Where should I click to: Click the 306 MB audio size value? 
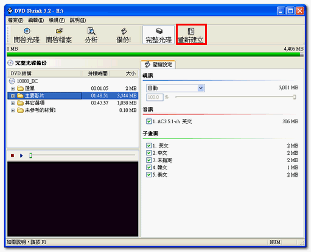pos(290,121)
